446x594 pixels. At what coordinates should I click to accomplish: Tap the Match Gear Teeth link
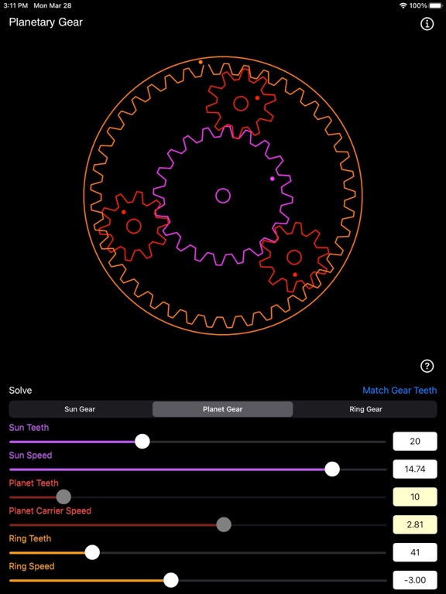coord(400,391)
